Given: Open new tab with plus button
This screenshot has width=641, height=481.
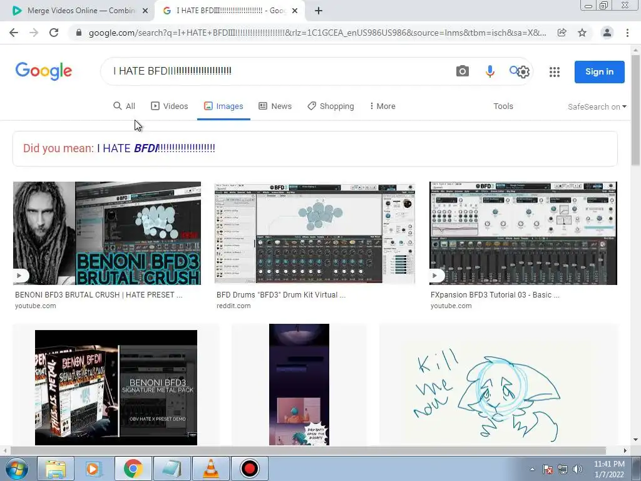Looking at the screenshot, I should coord(319,11).
